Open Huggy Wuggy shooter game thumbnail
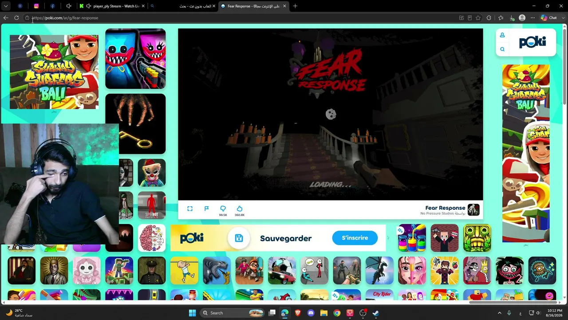The width and height of the screenshot is (568, 320). pos(135,59)
